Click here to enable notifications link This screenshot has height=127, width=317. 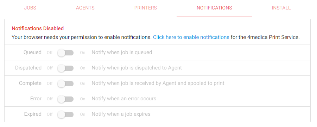click(x=191, y=37)
